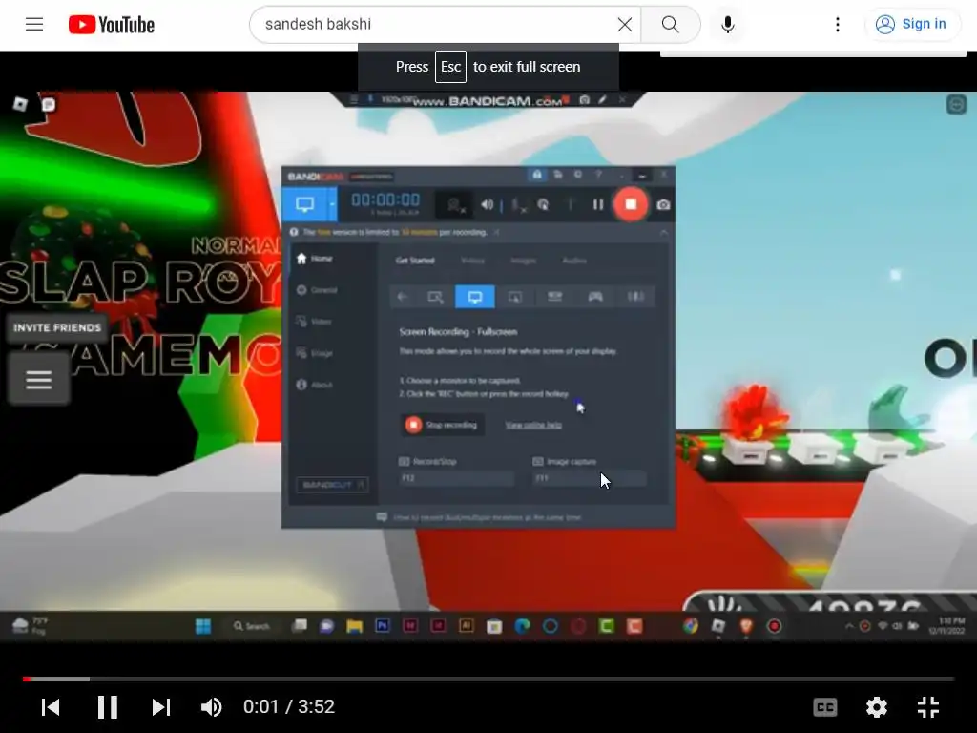The height and width of the screenshot is (733, 977).
Task: Select Bandicam's About sidebar item
Action: coord(314,385)
